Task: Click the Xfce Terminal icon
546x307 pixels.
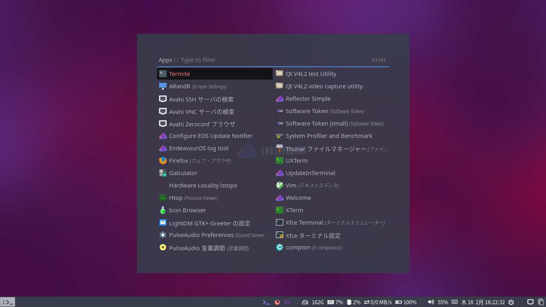Action: coord(279,222)
